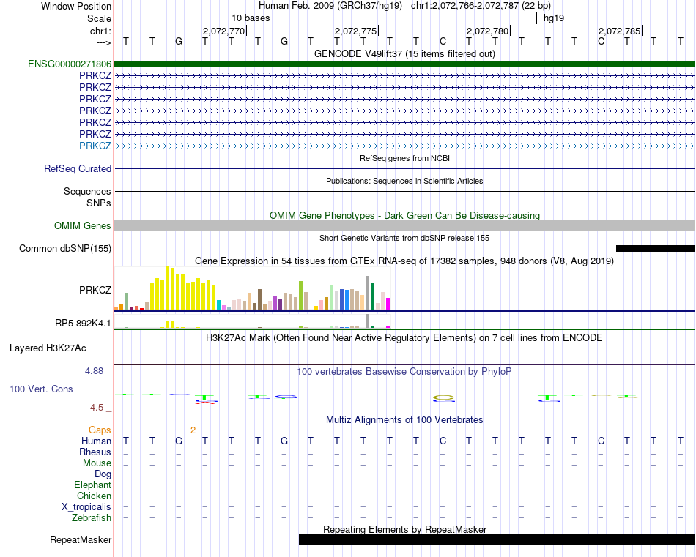This screenshot has width=696, height=557.
Task: Click the 2,072,775 ruler position marker
Action: [356, 31]
